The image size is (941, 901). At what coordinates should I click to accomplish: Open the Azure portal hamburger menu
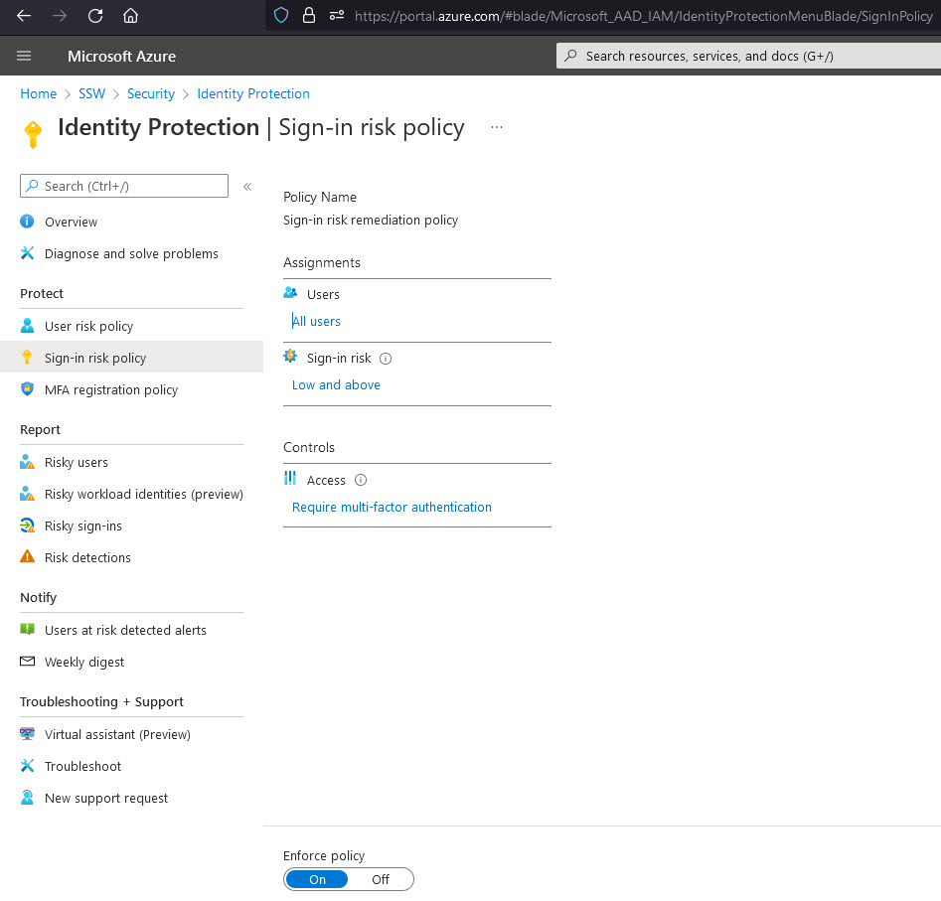[x=24, y=57]
